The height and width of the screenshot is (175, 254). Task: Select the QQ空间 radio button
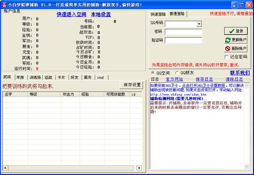152,73
